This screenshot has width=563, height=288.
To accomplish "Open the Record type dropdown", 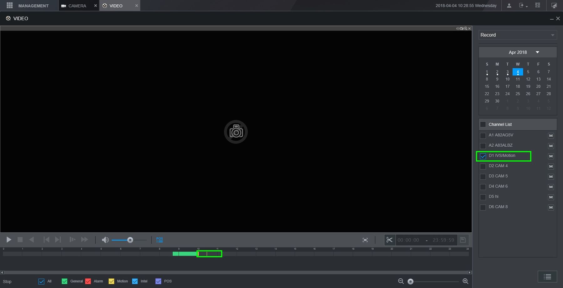I will (x=518, y=35).
